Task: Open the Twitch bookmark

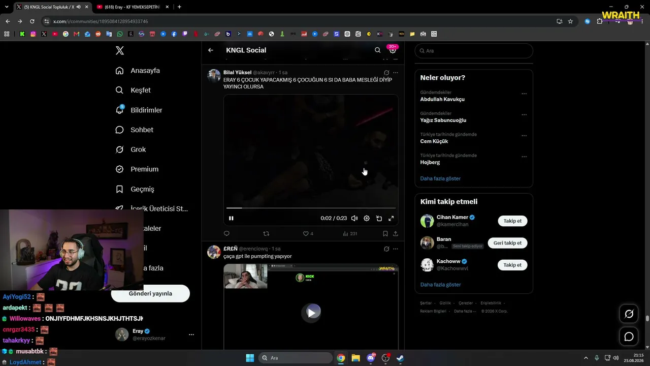Action: tap(185, 34)
